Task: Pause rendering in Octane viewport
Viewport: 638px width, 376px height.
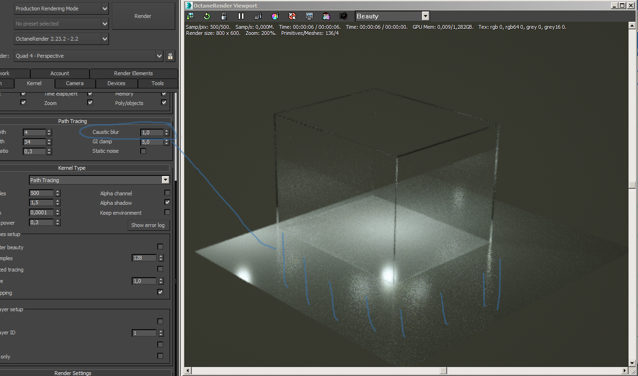Action: (x=241, y=16)
